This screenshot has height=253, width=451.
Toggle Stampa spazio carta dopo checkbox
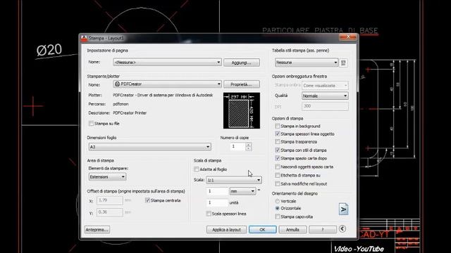click(277, 158)
